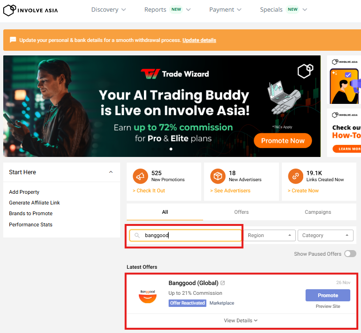Collapse the Start Here panel
The height and width of the screenshot is (333, 361).
[x=111, y=172]
